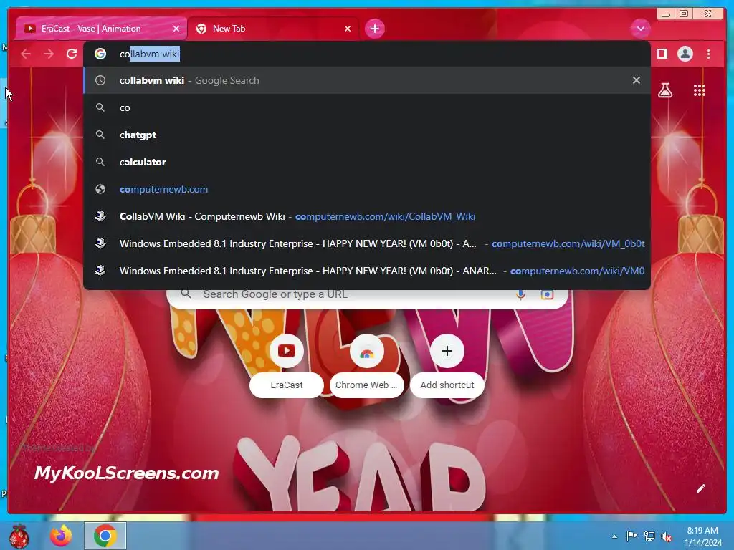Select the 'collabvm wiki' Google Search suggestion
The image size is (734, 550).
click(367, 80)
